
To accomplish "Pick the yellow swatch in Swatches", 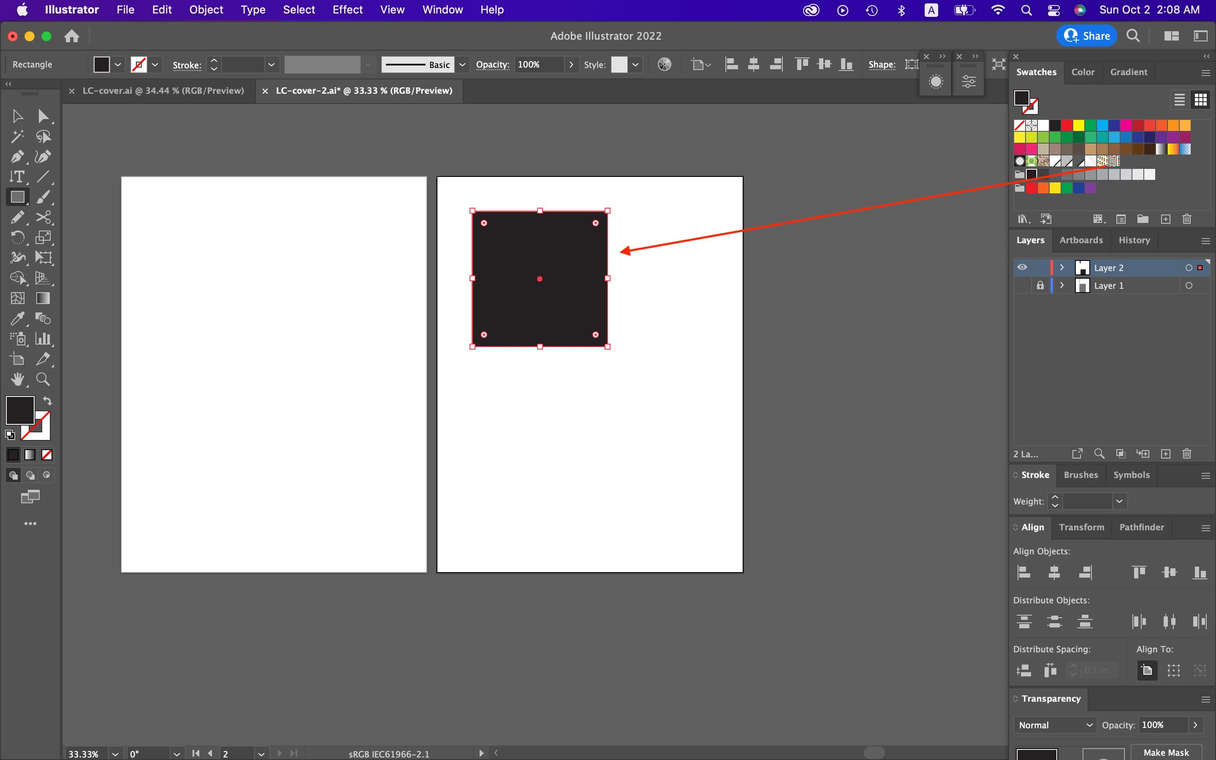I will tap(1079, 125).
